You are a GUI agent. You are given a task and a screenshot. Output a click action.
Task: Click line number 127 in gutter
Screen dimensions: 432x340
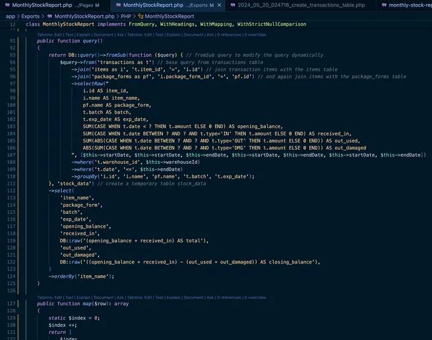(11, 304)
